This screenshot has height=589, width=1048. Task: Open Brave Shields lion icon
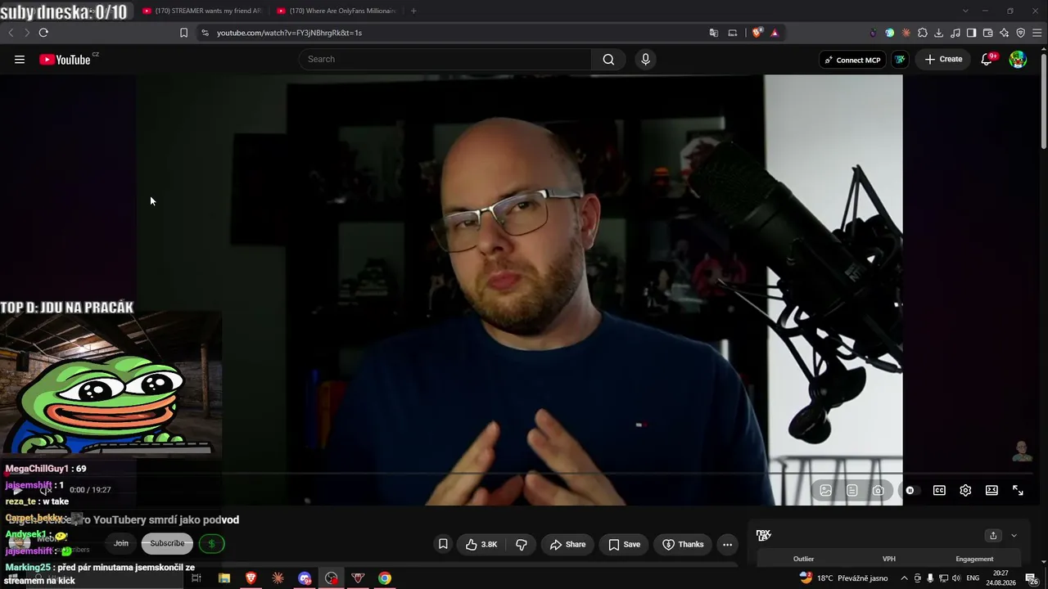(x=757, y=33)
